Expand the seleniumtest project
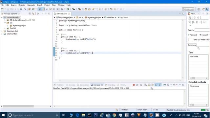210x118 pixels. pyautogui.click(x=2, y=34)
